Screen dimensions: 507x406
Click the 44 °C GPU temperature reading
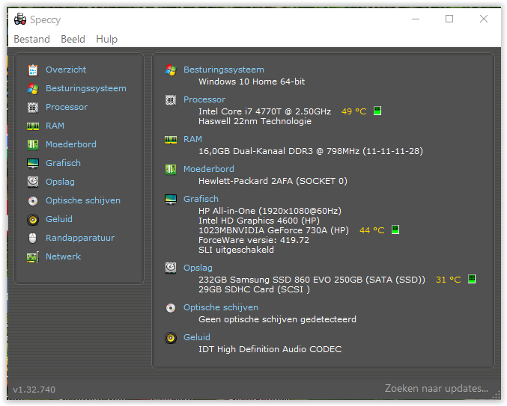pos(372,230)
